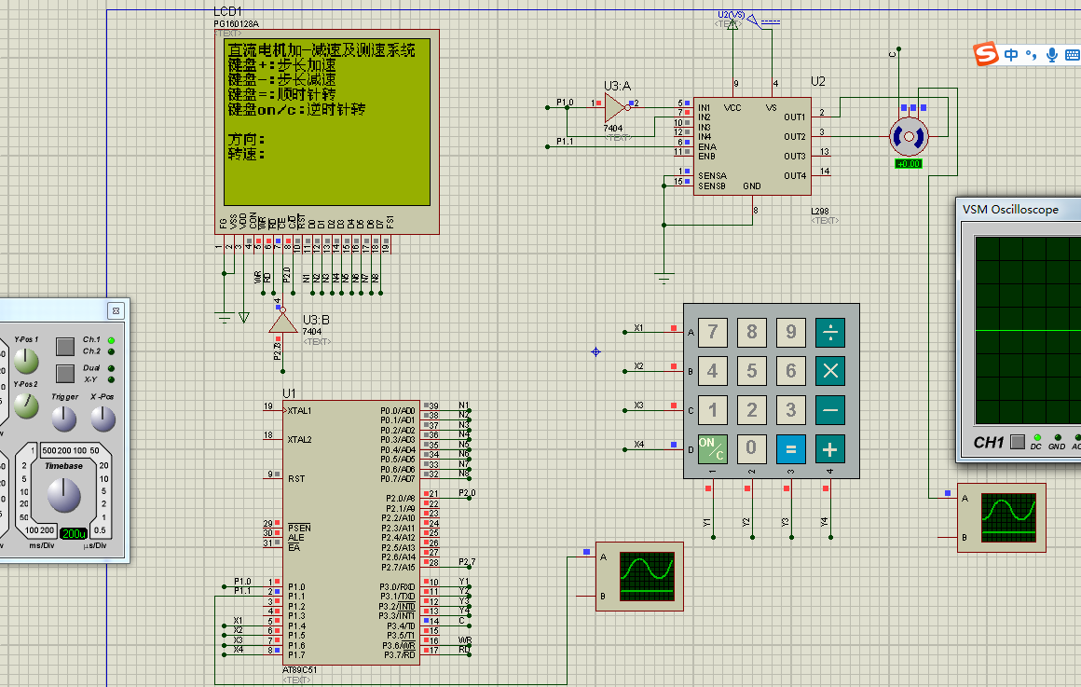Screen dimensions: 1081x687
Task: Click the minus key on the keypad
Action: pos(830,410)
